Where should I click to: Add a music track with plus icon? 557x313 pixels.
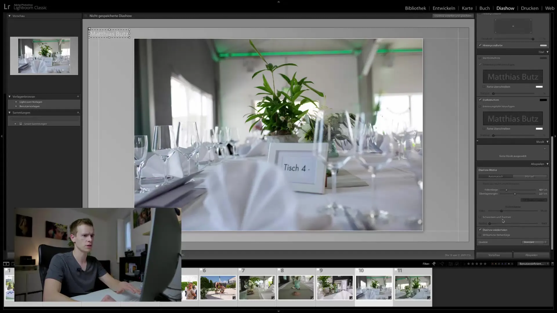tap(545, 149)
